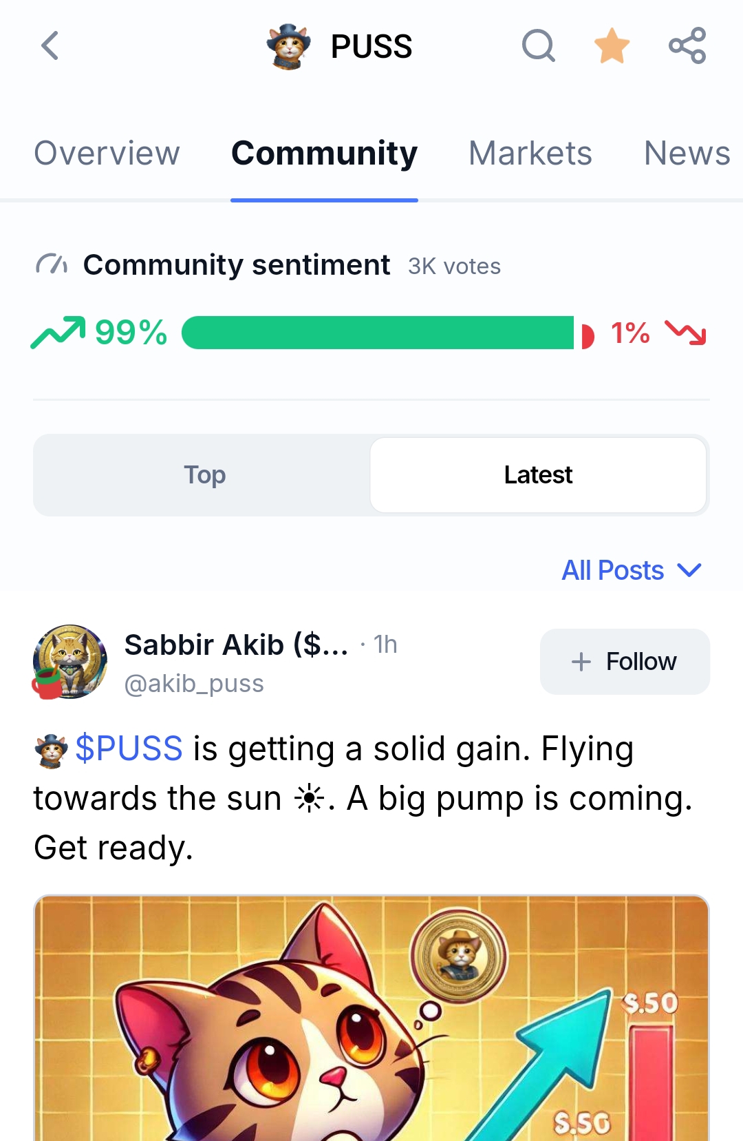Tap the cat emoji before $PUSS
This screenshot has width=743, height=1141.
52,750
